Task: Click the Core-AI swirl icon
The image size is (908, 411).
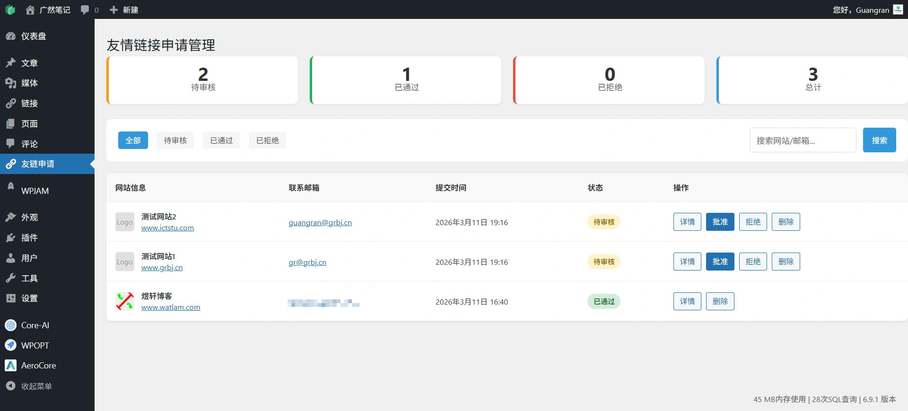Action: (x=10, y=325)
